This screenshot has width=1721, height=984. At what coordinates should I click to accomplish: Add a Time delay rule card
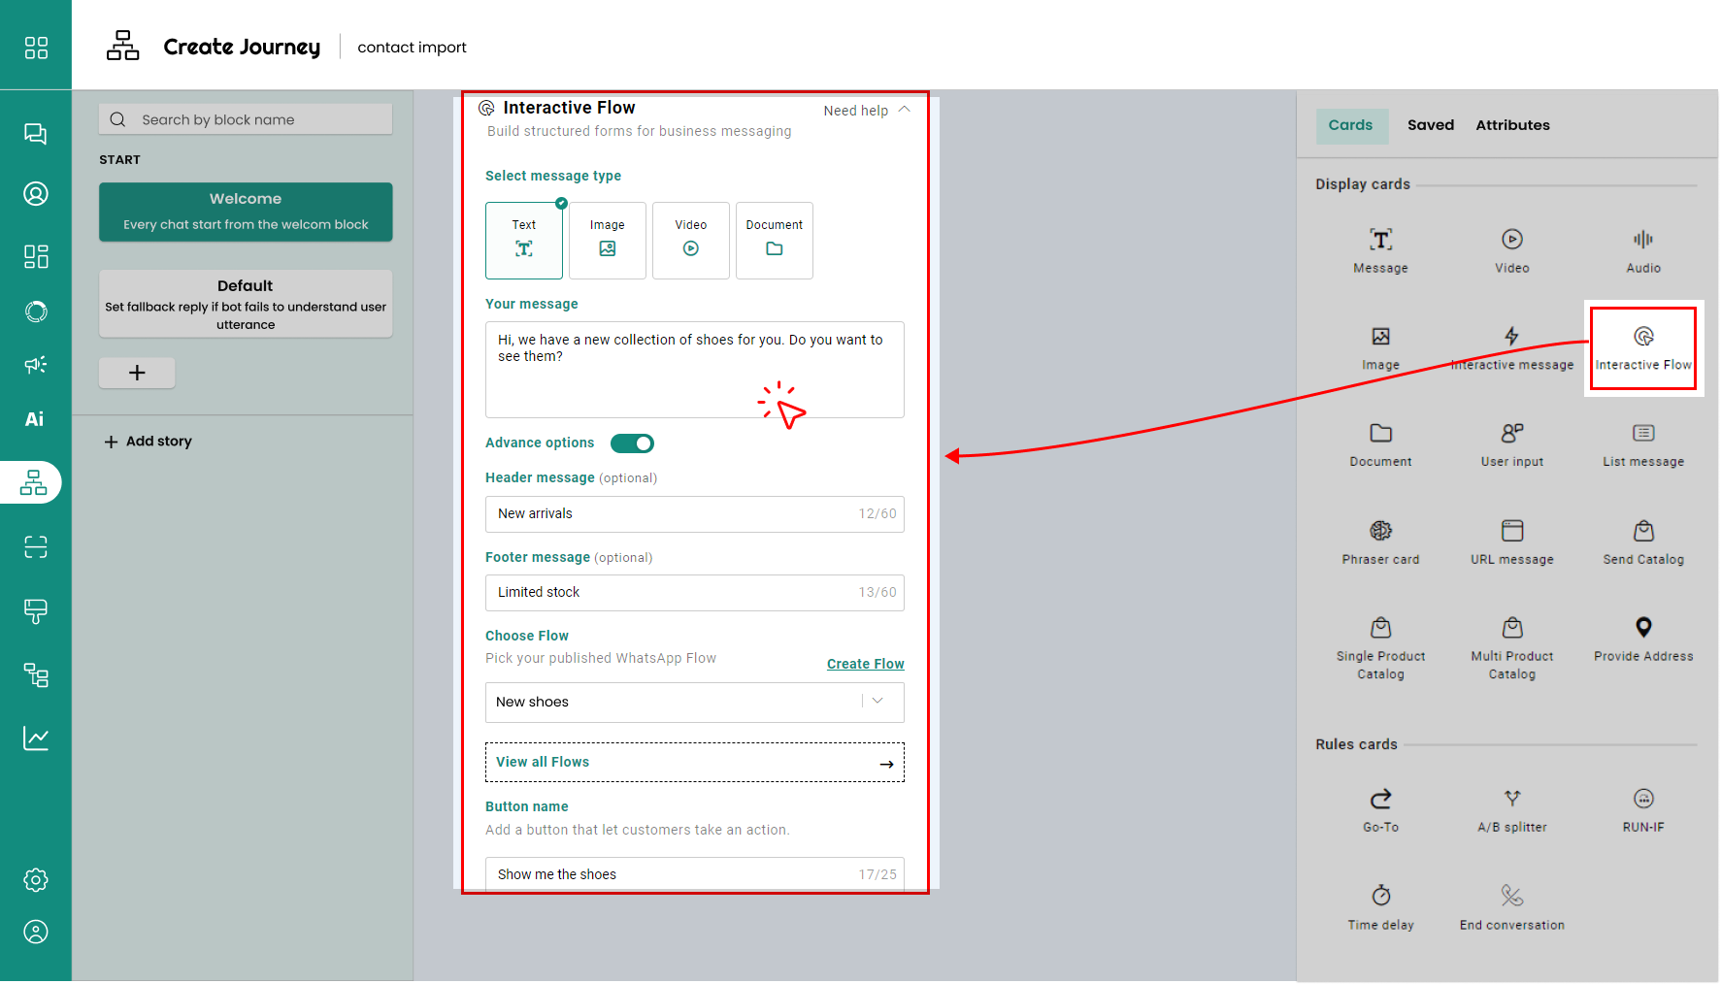click(1380, 907)
